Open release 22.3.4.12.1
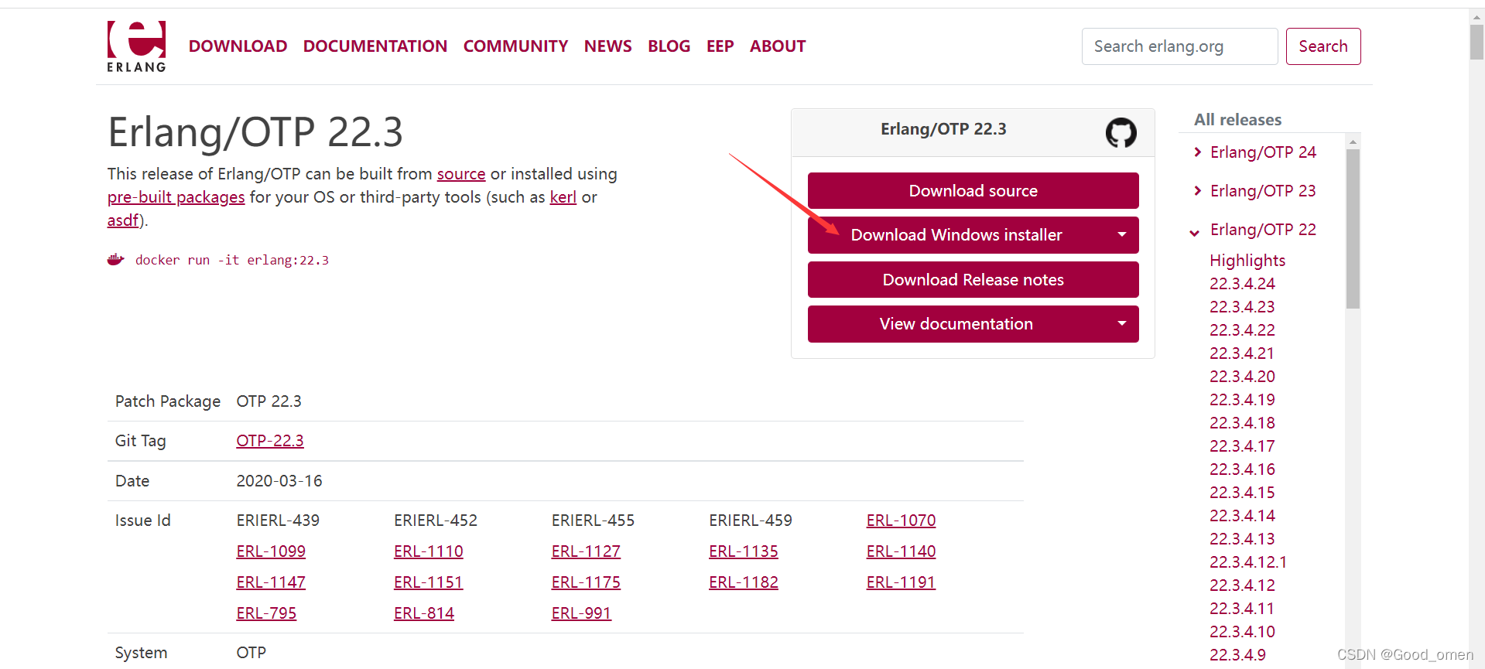Viewport: 1485px width, 669px height. click(1248, 562)
